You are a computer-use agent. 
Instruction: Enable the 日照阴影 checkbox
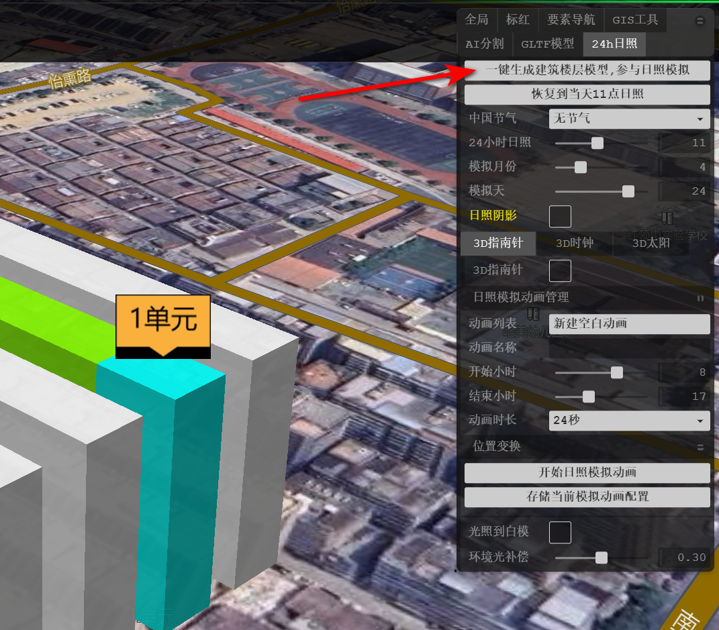[x=561, y=216]
